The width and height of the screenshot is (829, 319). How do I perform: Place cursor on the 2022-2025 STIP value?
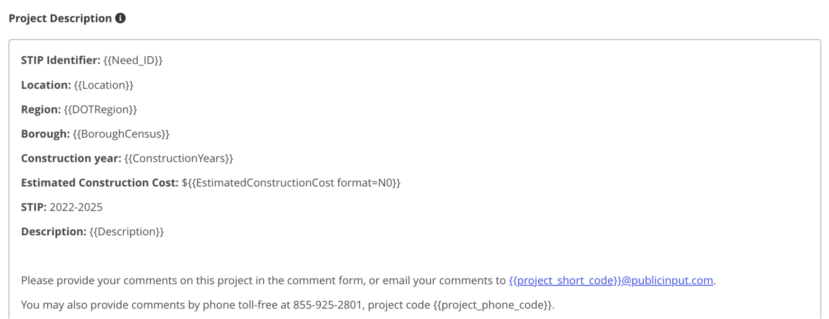coord(76,208)
